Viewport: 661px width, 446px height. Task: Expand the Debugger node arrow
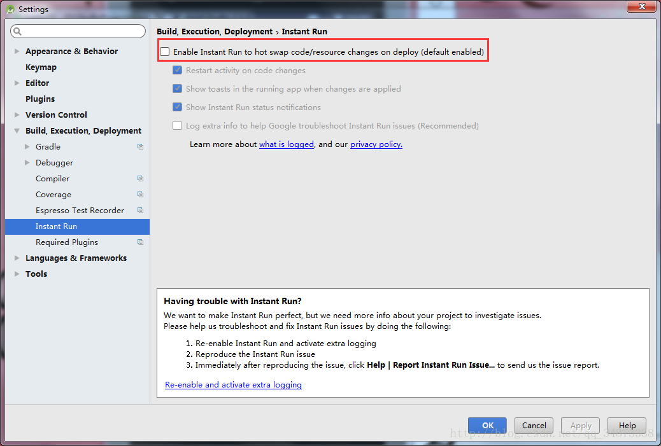27,163
